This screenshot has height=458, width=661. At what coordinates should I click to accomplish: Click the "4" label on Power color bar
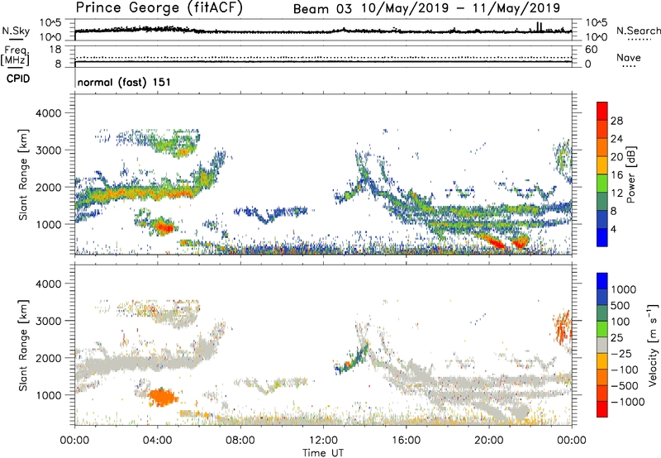[613, 229]
